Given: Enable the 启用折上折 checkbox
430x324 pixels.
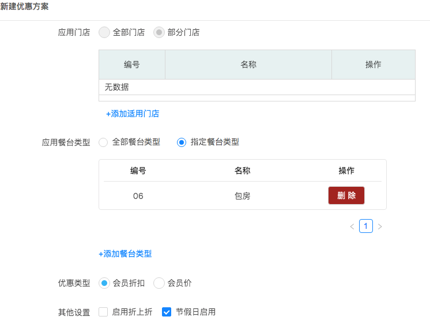Looking at the screenshot, I should [104, 312].
